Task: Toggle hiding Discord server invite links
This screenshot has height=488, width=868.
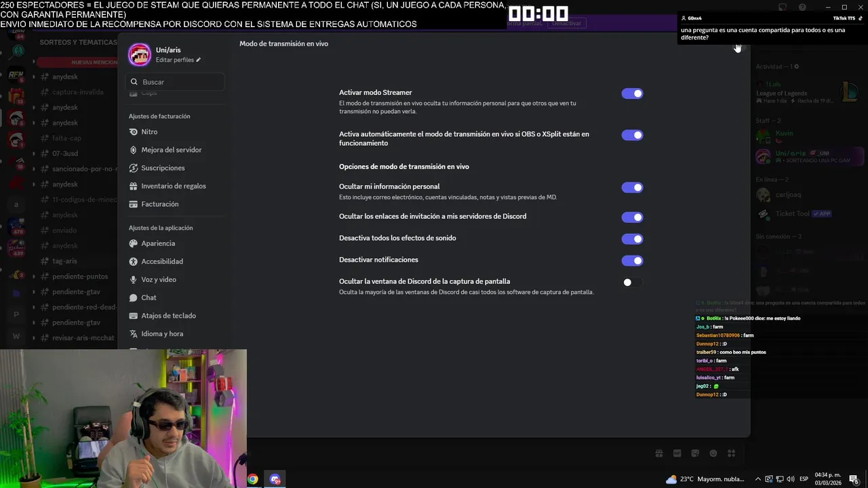Action: click(632, 218)
